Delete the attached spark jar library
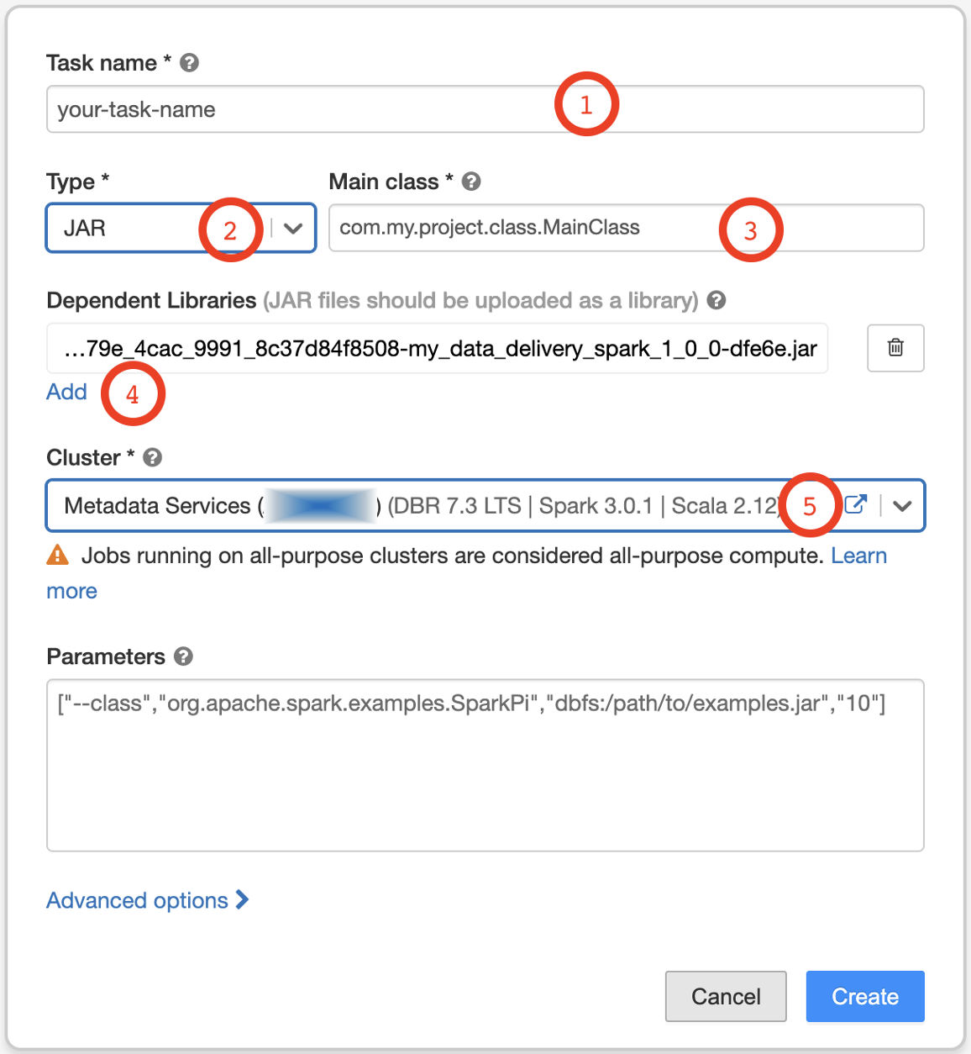The width and height of the screenshot is (971, 1054). tap(895, 348)
